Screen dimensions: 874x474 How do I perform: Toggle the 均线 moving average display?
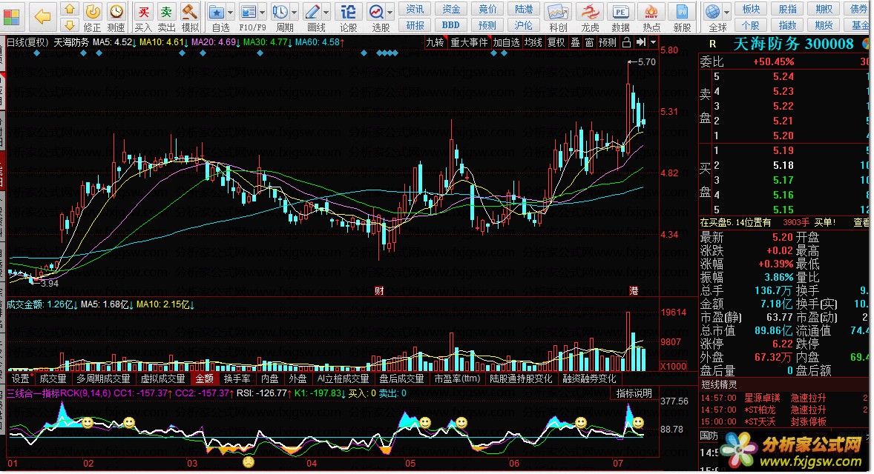click(533, 42)
